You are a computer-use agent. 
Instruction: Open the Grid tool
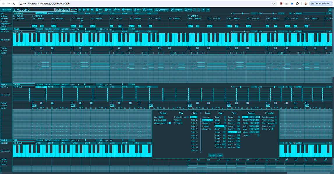pos(108,10)
